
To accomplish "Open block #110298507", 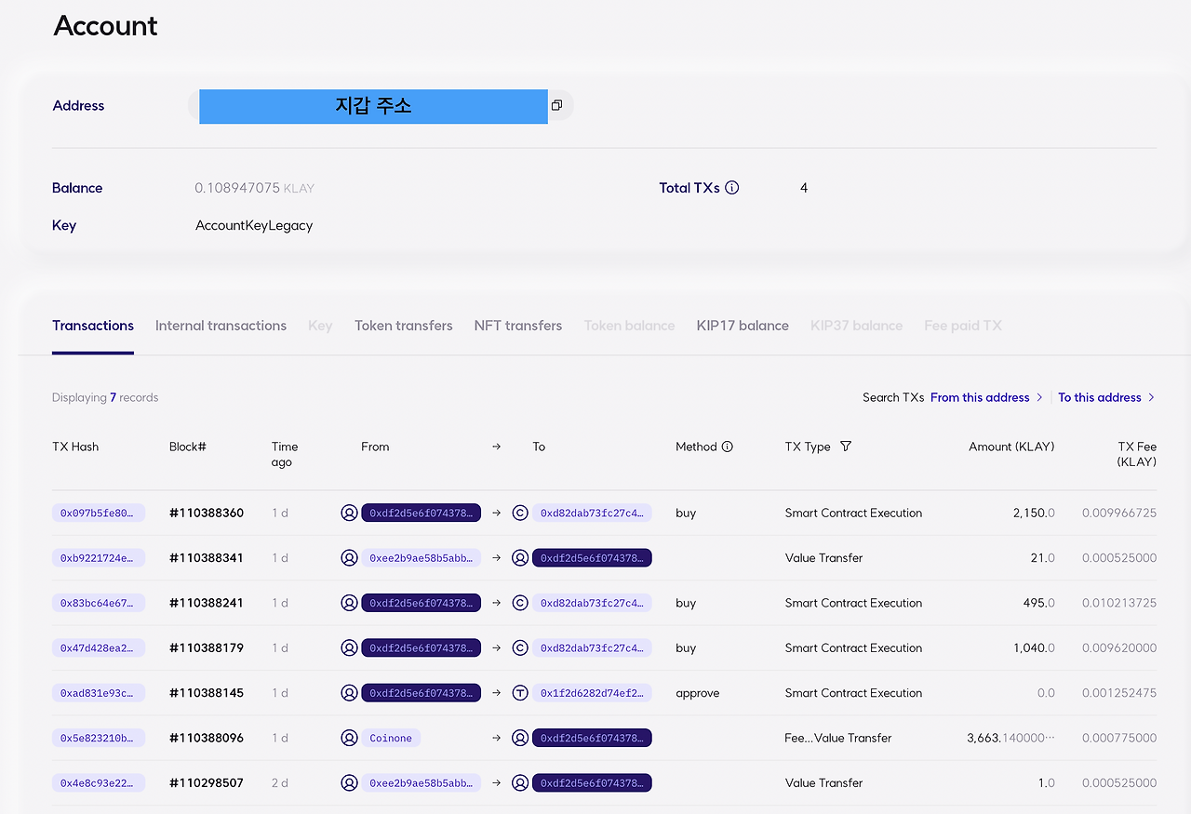I will coord(207,782).
